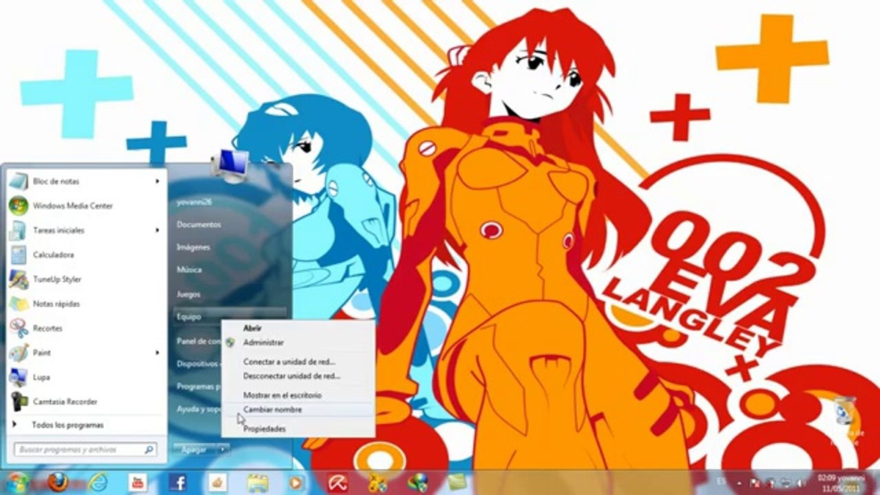
Task: Open Panel de control link
Action: [x=198, y=341]
